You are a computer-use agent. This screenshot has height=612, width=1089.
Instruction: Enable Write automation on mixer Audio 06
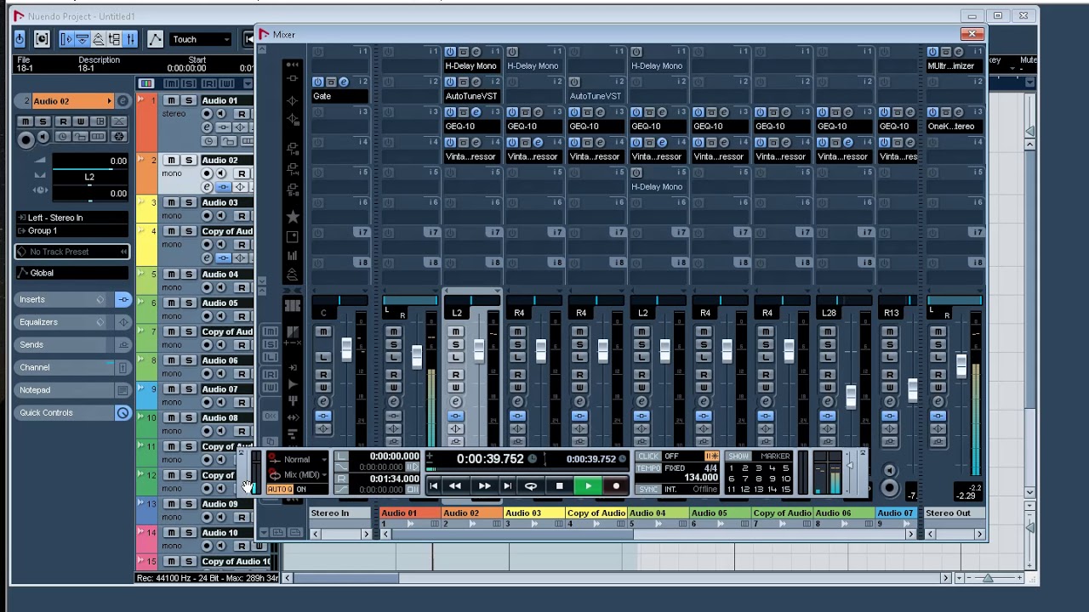point(829,388)
